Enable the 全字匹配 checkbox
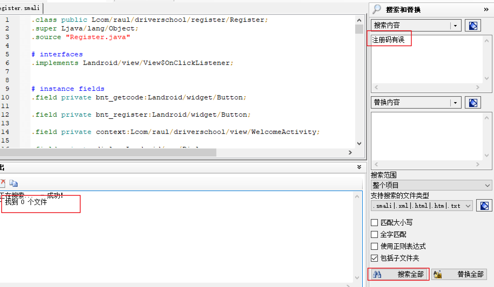Viewport: 494px width, 287px height. (x=374, y=234)
